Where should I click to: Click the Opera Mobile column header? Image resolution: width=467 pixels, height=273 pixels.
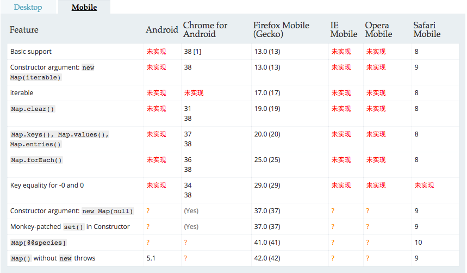378,29
